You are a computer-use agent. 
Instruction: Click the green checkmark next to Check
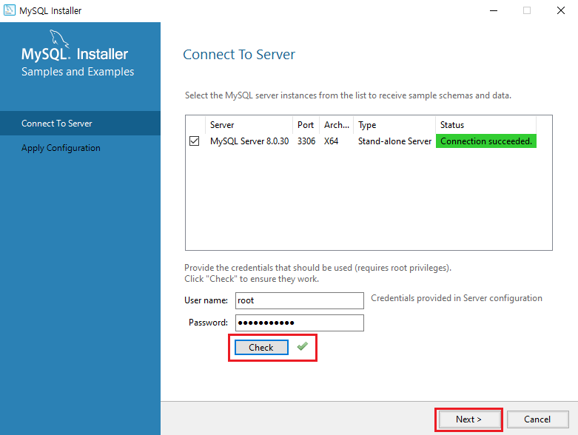click(x=302, y=346)
